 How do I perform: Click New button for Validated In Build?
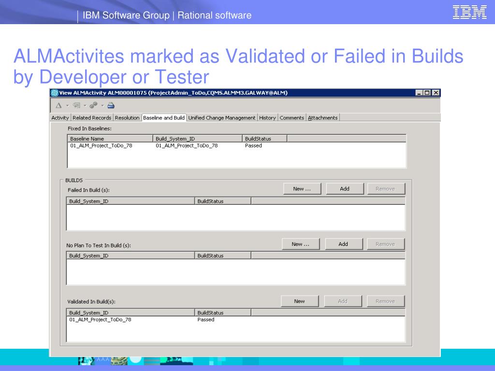tap(300, 301)
